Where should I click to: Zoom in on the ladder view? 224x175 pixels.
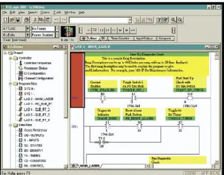click(x=174, y=20)
